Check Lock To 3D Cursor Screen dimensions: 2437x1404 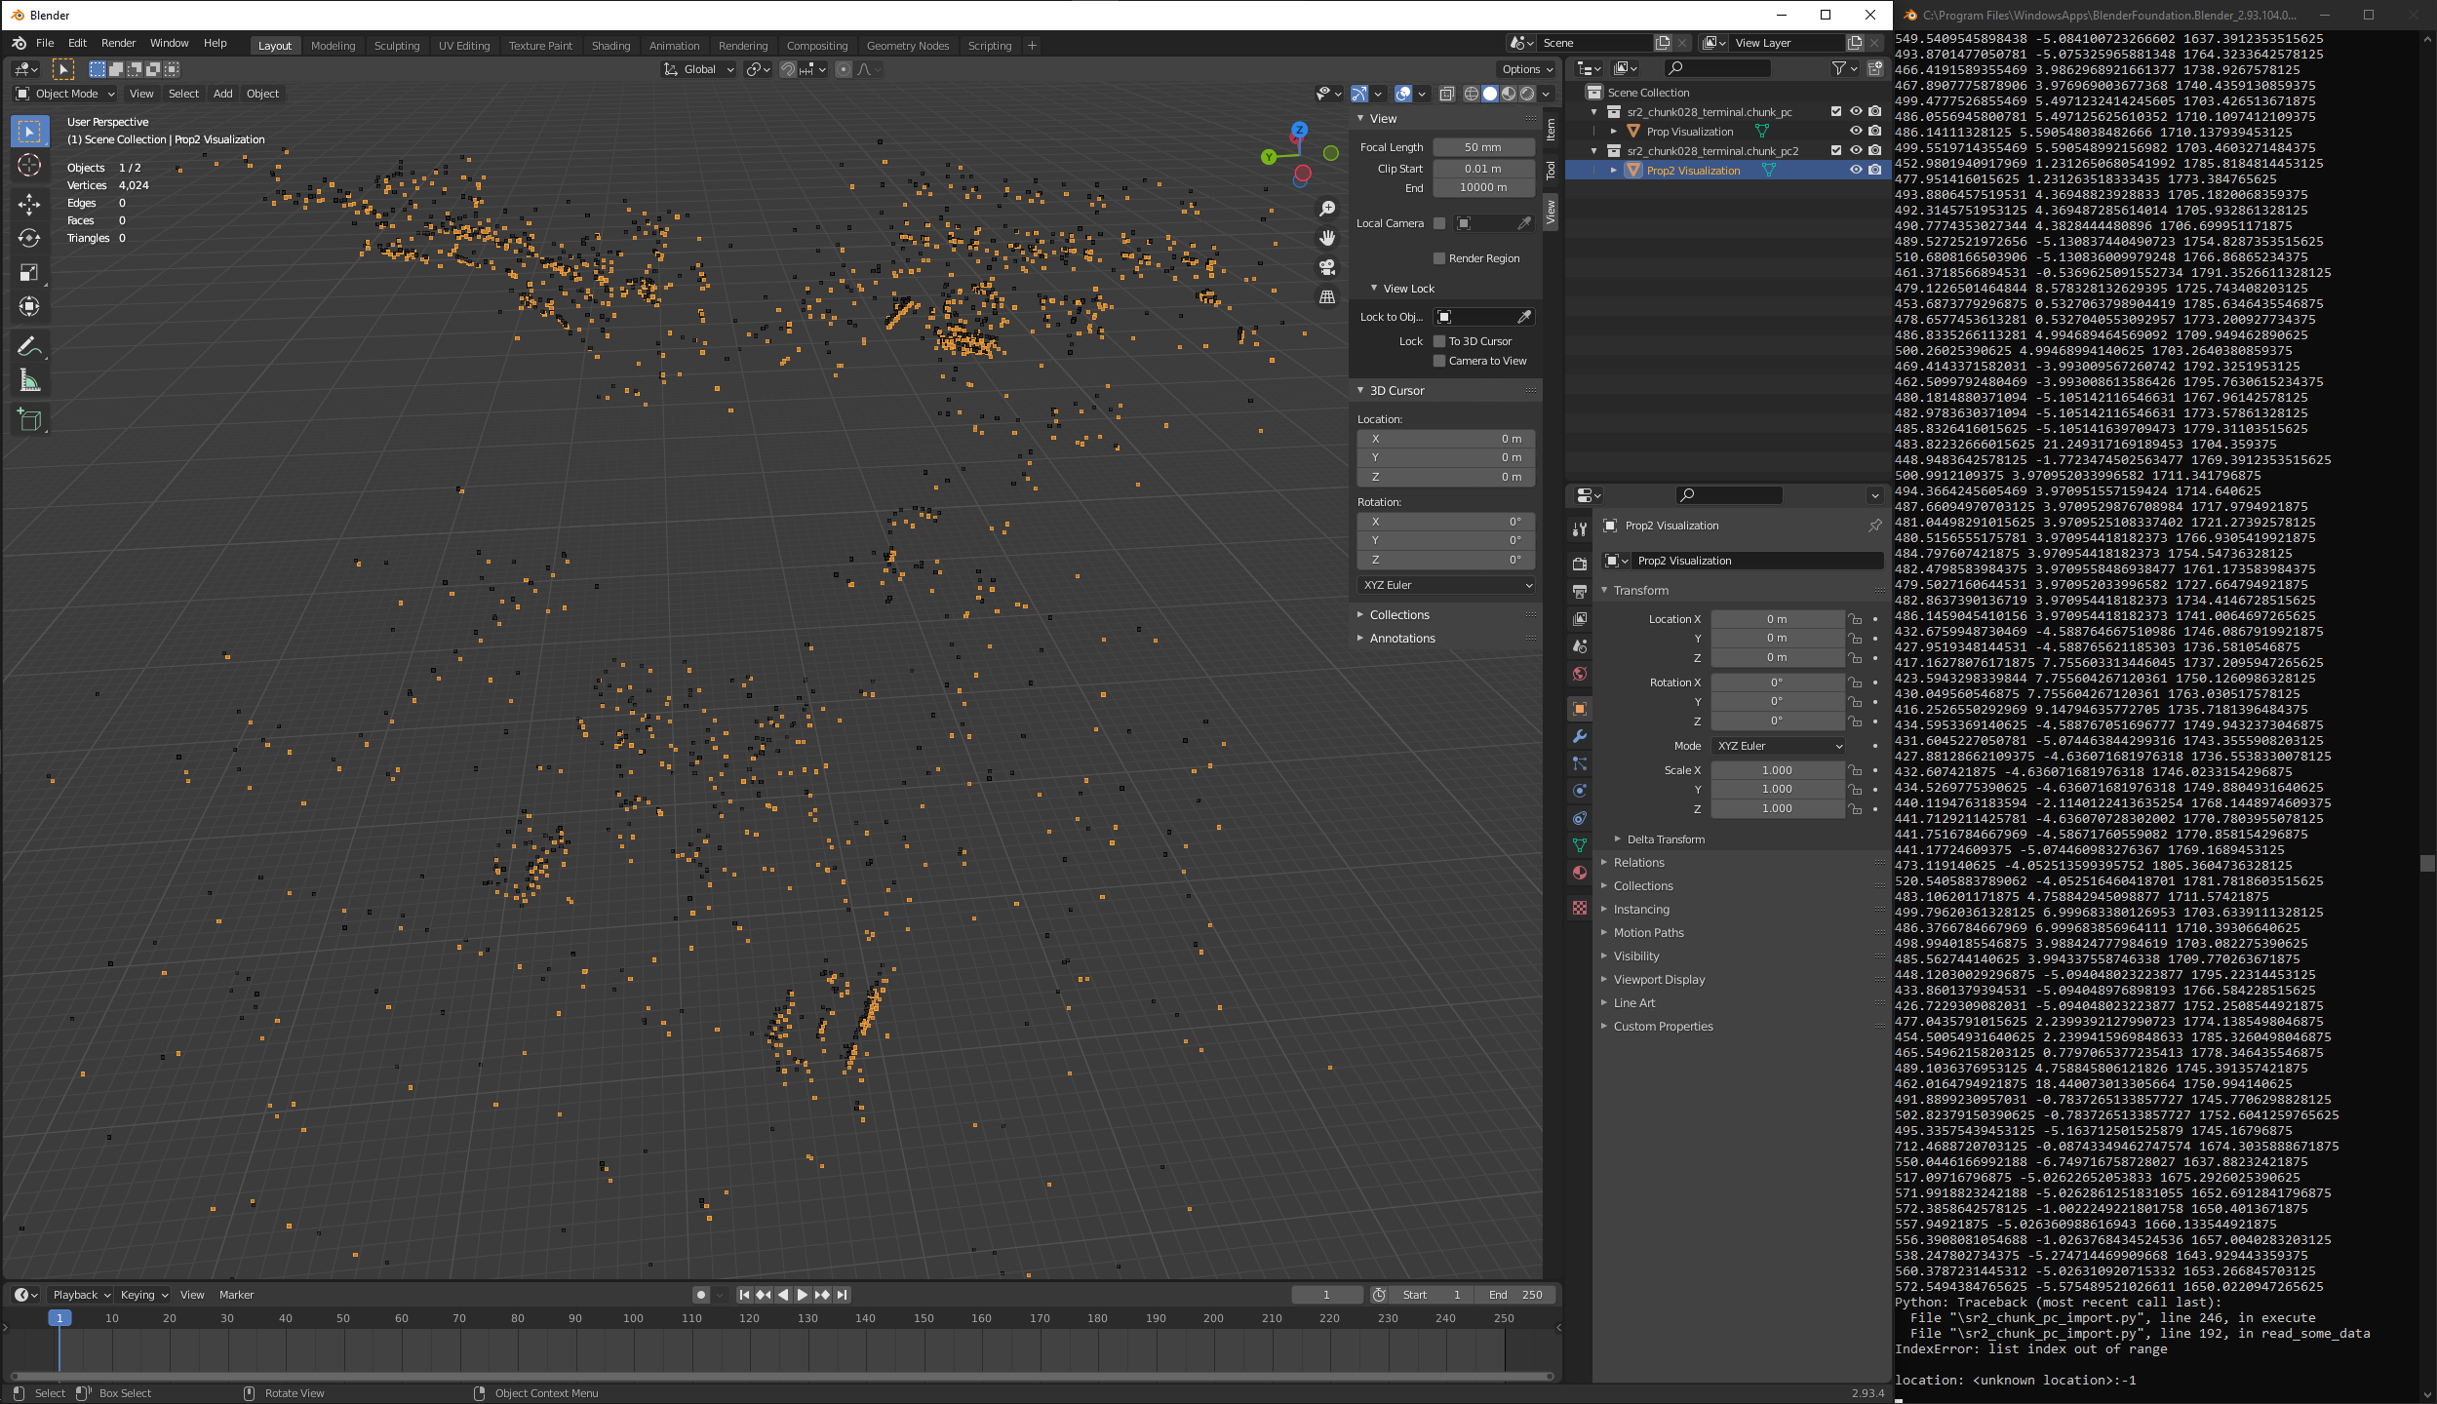pos(1438,341)
